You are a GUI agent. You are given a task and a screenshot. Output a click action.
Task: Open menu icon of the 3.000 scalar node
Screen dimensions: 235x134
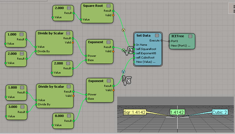(x=22, y=107)
